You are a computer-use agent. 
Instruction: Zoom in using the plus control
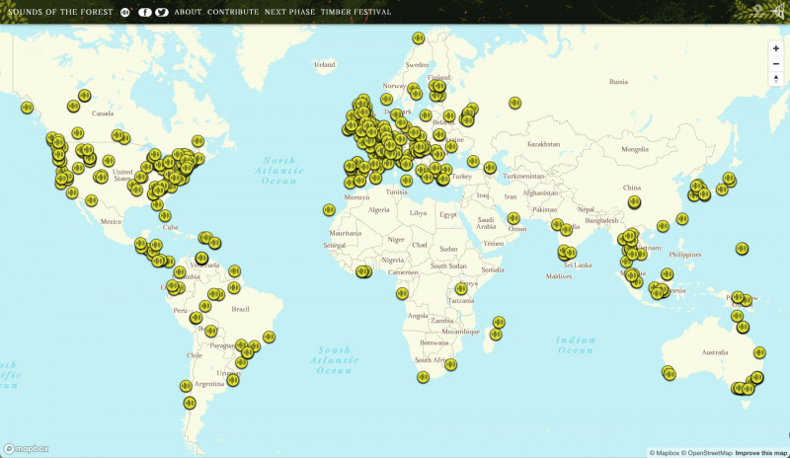coord(776,49)
